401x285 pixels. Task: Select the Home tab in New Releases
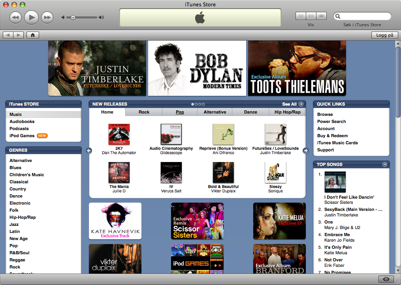pos(107,112)
